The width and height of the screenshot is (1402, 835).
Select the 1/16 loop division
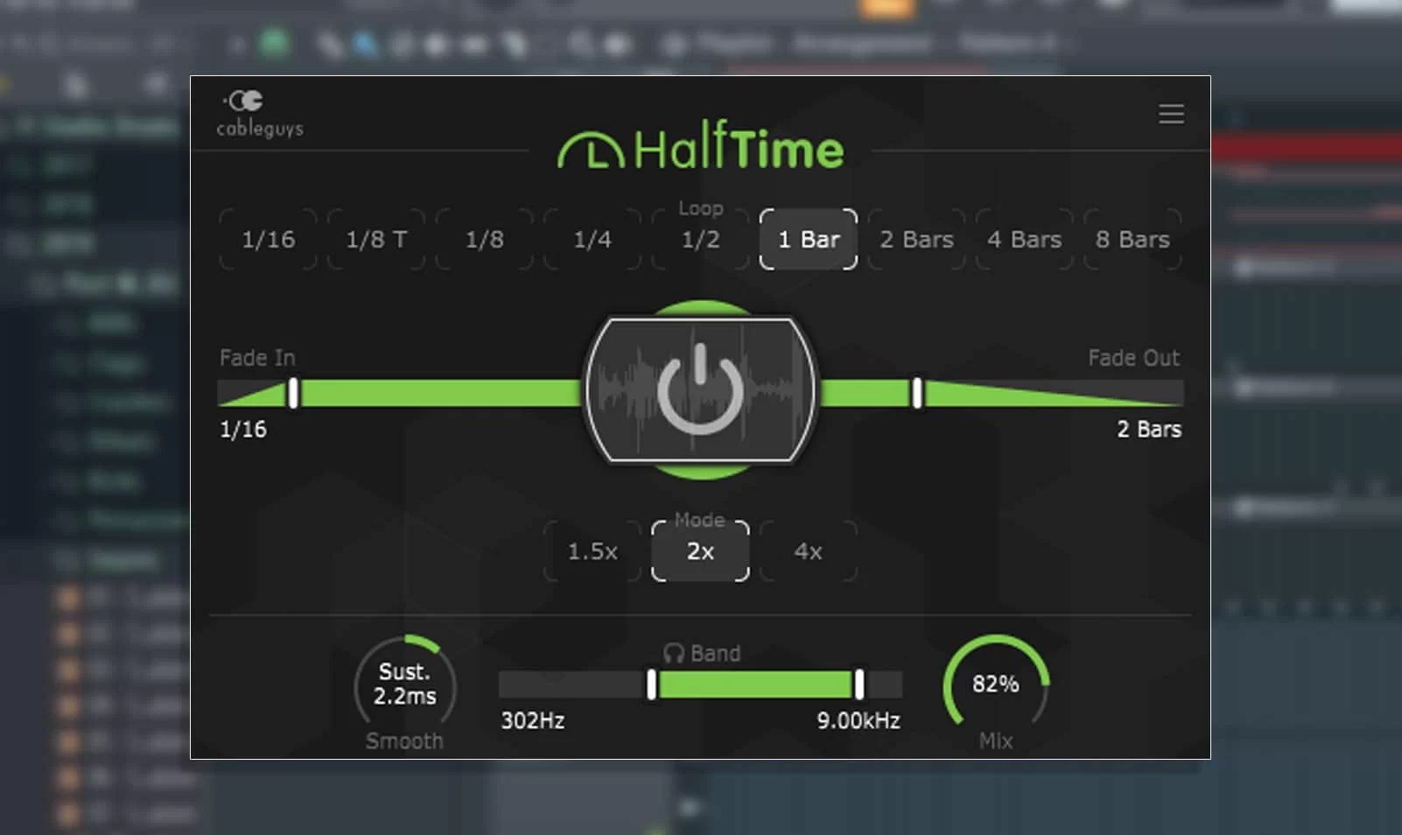pos(268,239)
